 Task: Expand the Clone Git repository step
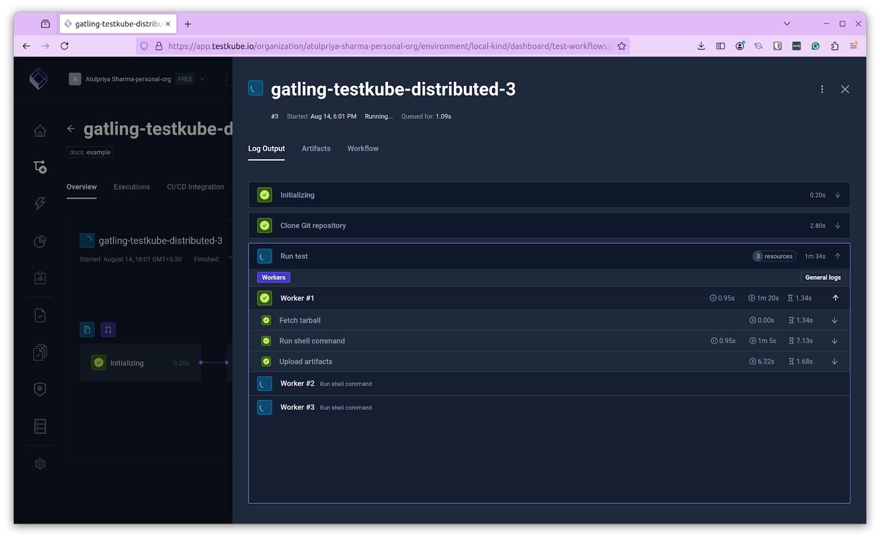point(838,226)
